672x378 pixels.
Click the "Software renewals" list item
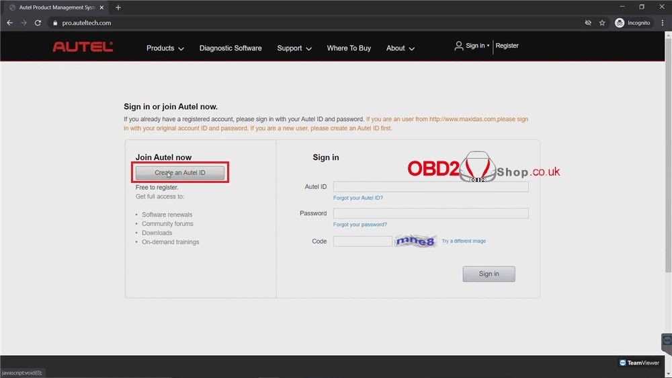click(x=167, y=215)
